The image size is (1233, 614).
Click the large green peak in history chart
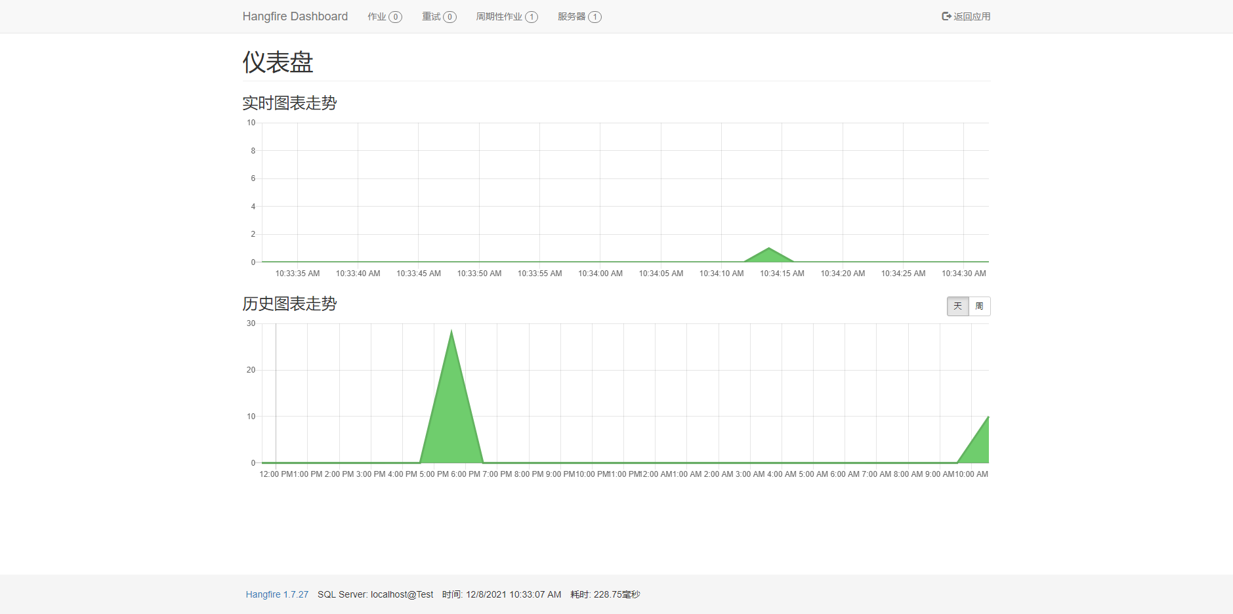click(x=451, y=407)
